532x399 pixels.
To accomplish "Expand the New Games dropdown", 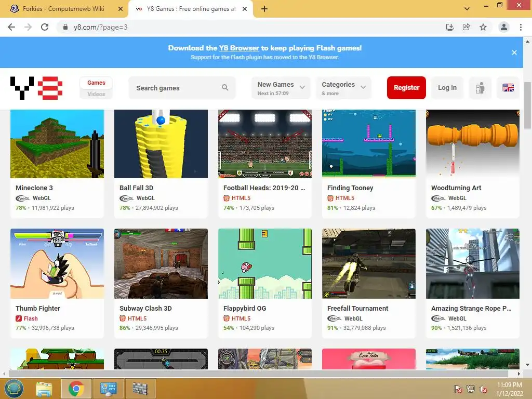I will [281, 88].
